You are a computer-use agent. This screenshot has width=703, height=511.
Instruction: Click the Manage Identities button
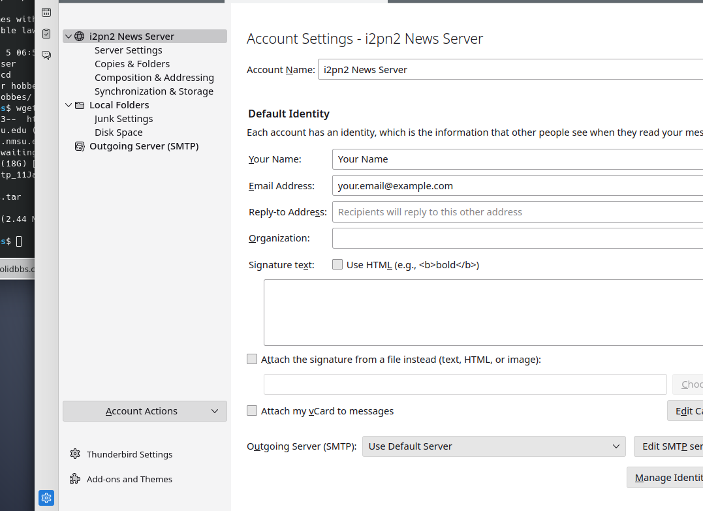pyautogui.click(x=665, y=477)
